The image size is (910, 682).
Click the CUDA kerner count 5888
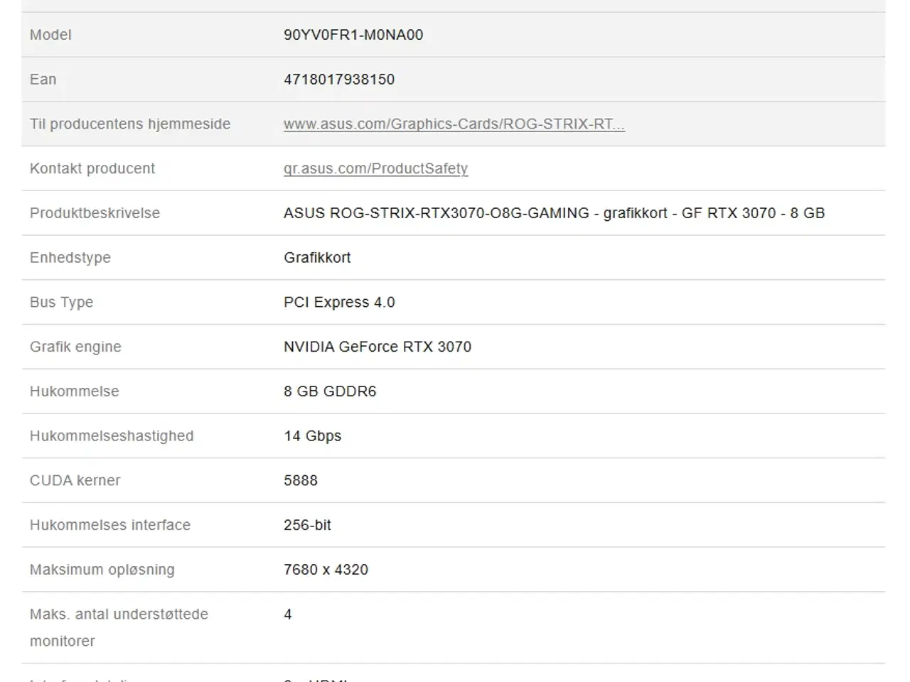pyautogui.click(x=301, y=480)
